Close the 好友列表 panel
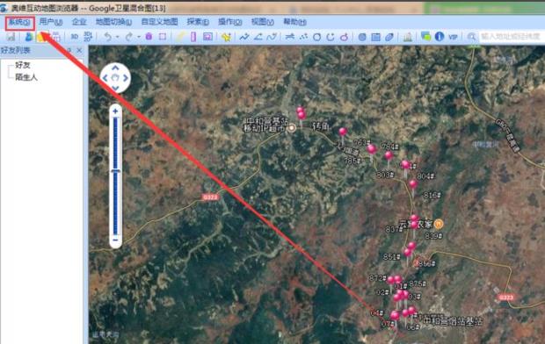 click(79, 51)
